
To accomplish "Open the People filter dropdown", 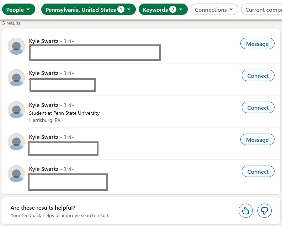I will click(18, 10).
